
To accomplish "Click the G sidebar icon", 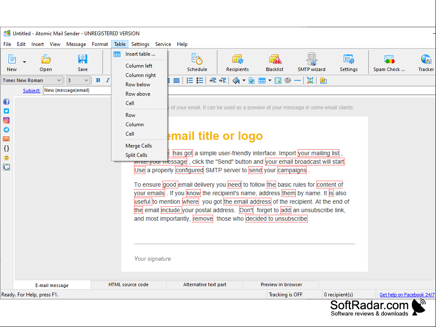I will tap(6, 167).
